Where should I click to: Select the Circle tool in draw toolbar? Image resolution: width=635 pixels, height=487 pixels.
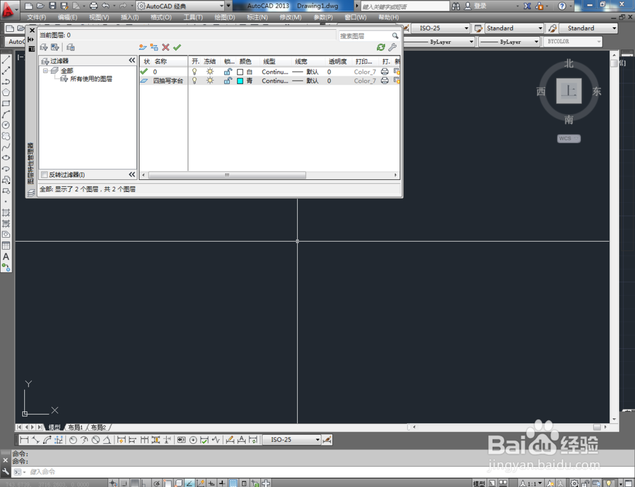coord(6,125)
